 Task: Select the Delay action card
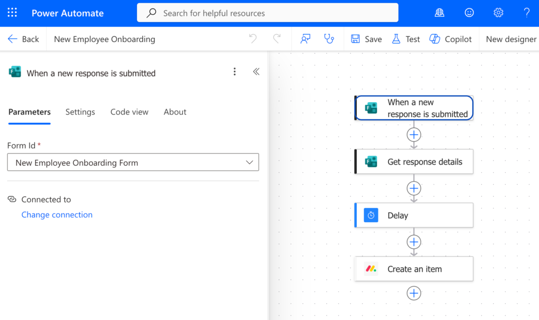click(414, 215)
